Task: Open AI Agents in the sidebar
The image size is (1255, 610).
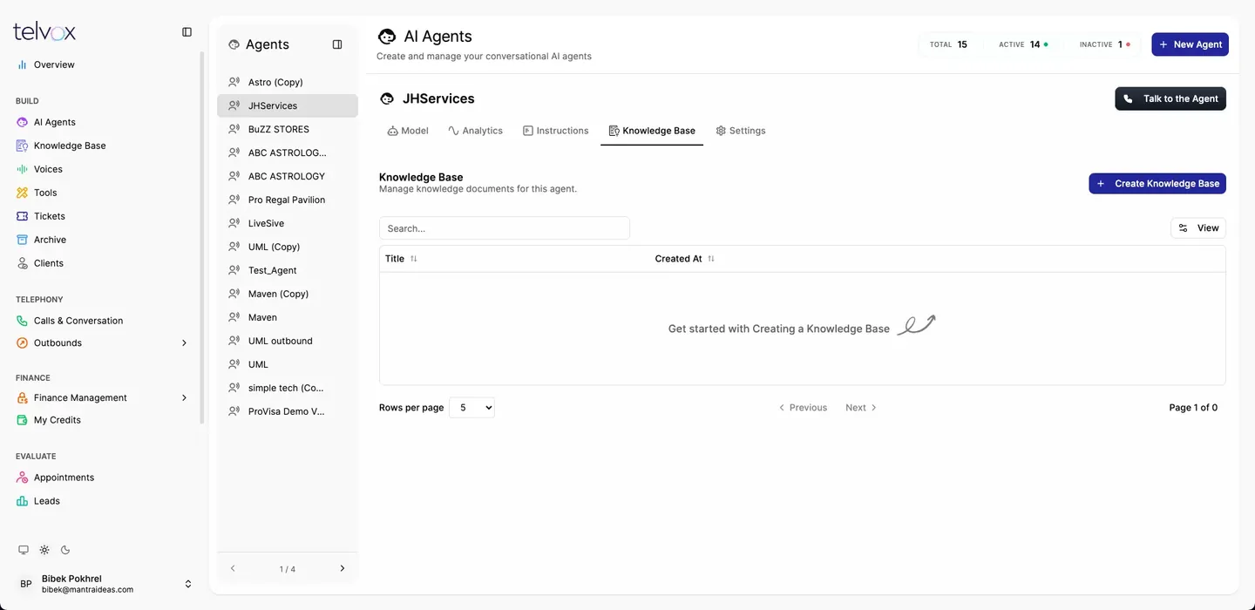Action: (55, 122)
